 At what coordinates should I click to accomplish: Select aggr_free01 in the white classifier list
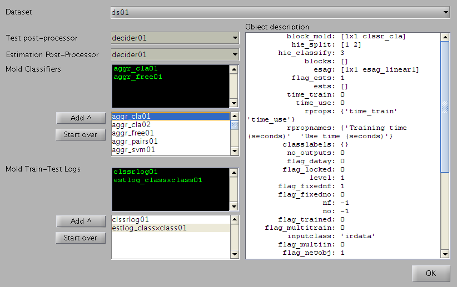[x=171, y=133]
